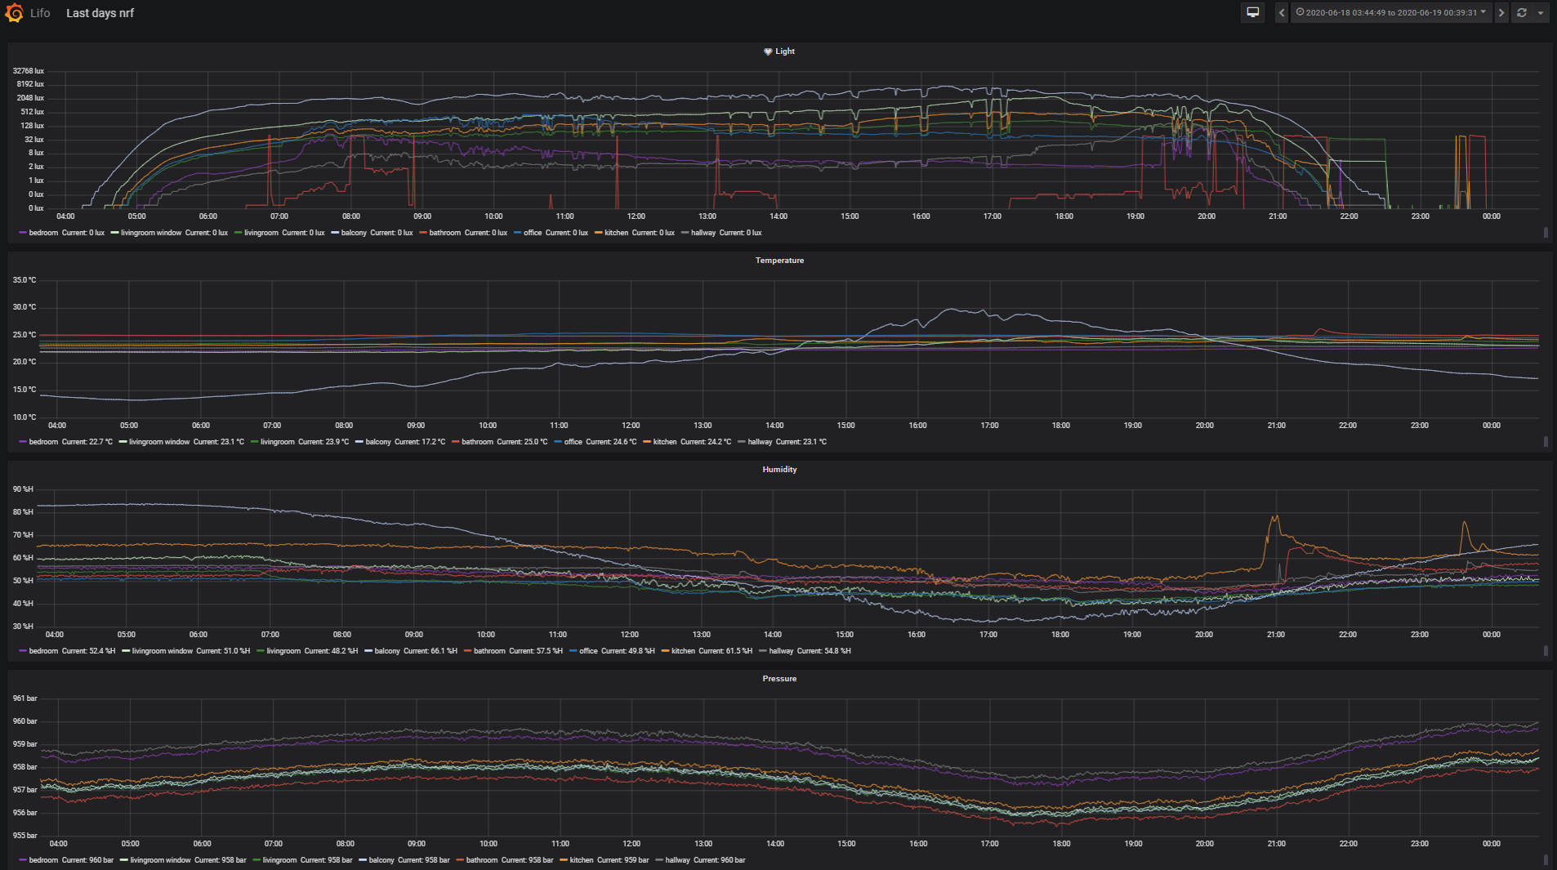The height and width of the screenshot is (870, 1557).
Task: Open the Temperature panel title menu
Action: (x=779, y=261)
